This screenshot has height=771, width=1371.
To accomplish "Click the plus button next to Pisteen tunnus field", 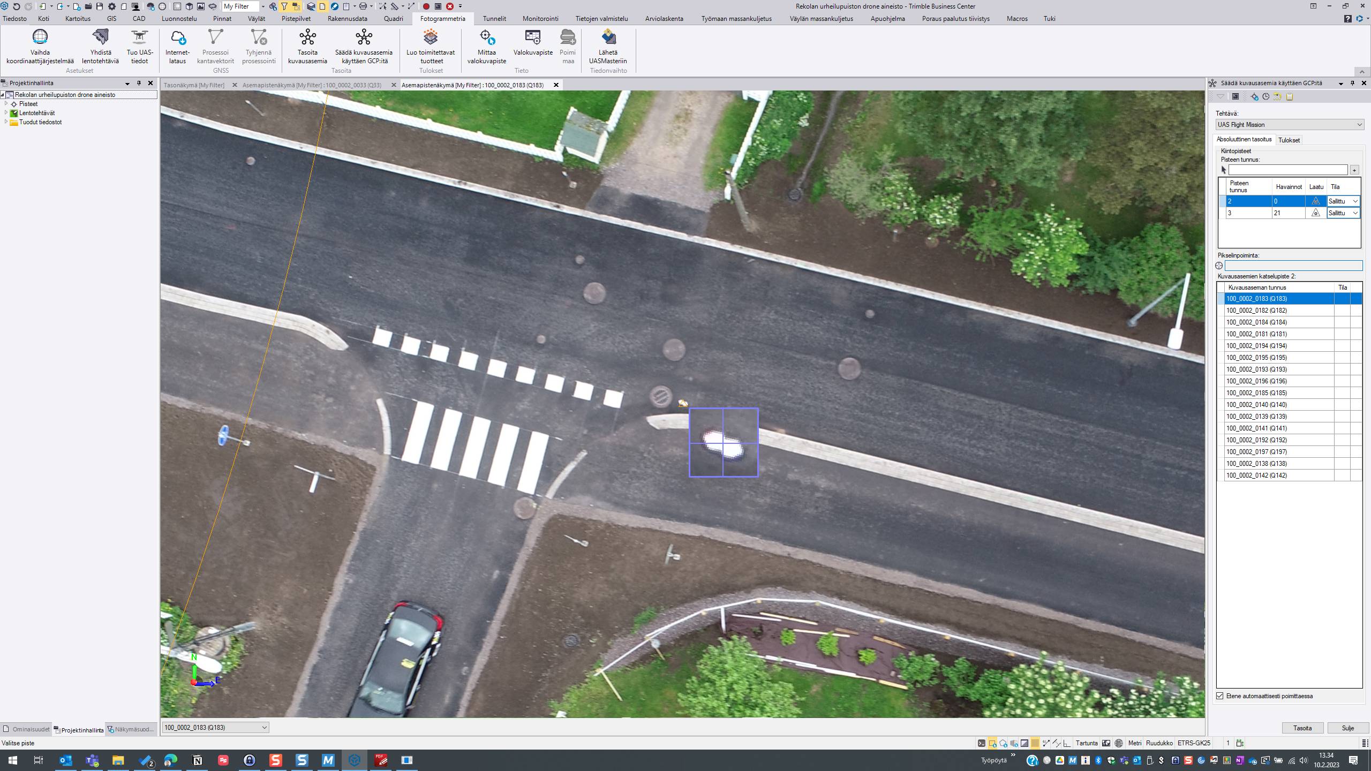I will (1354, 170).
